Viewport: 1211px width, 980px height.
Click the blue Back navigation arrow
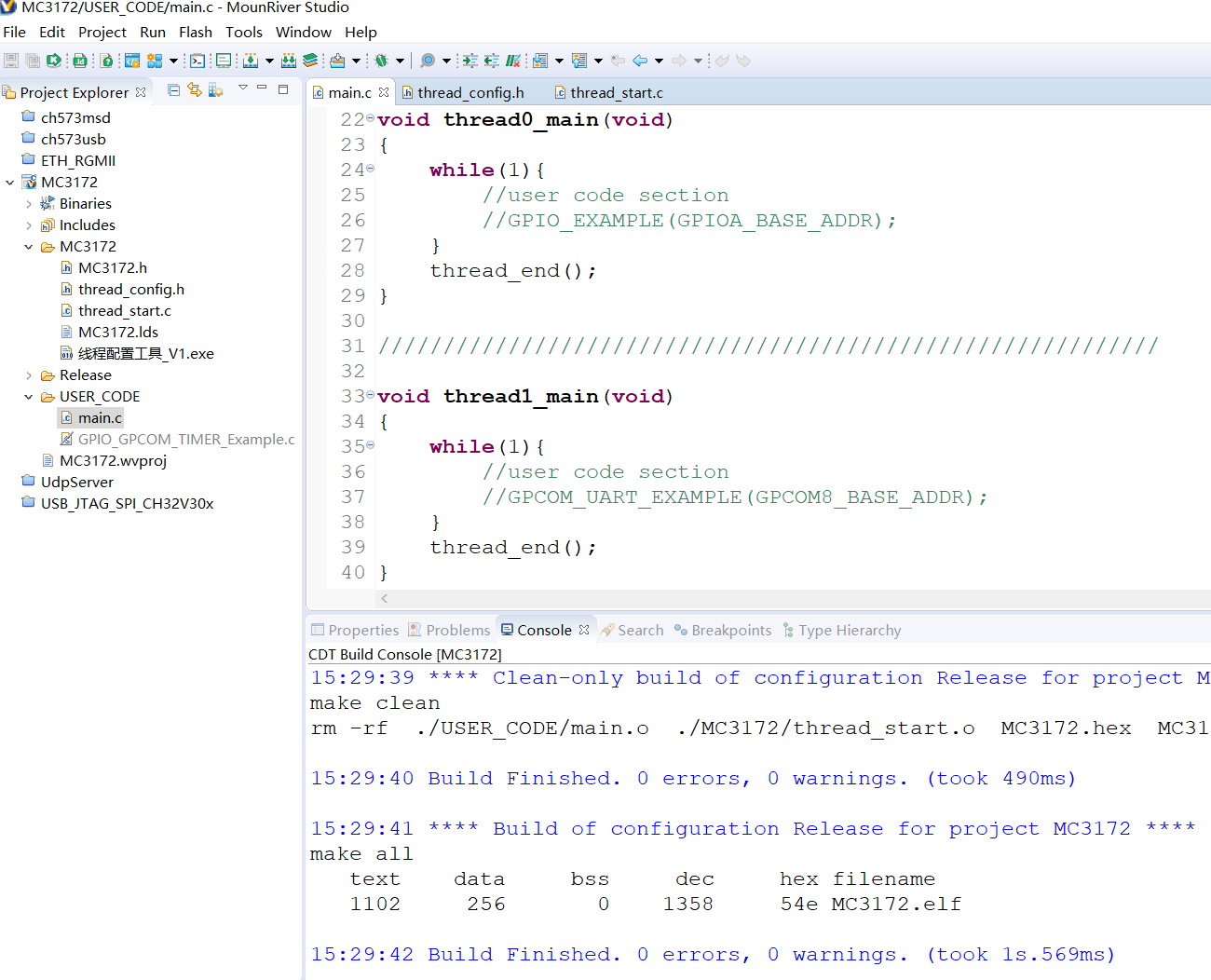pos(640,61)
